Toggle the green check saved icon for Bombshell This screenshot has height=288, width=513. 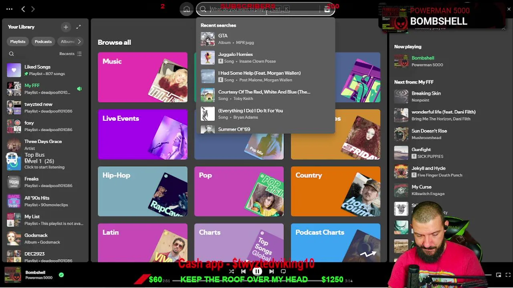point(61,275)
